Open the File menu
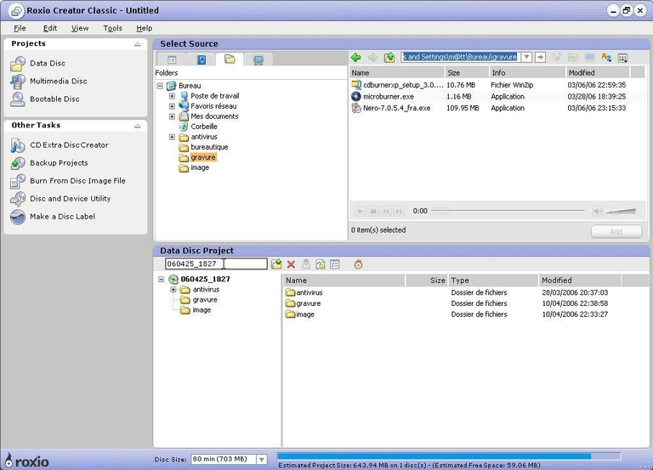 [20, 28]
